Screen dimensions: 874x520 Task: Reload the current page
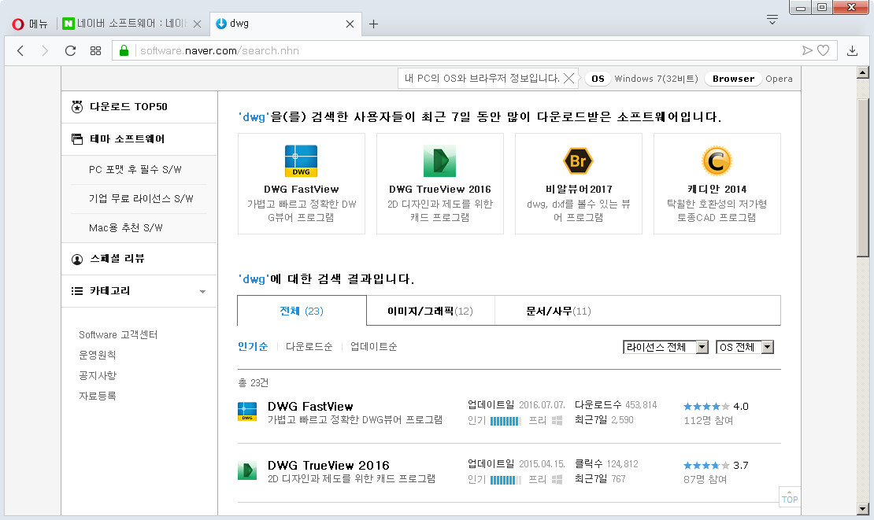(70, 50)
